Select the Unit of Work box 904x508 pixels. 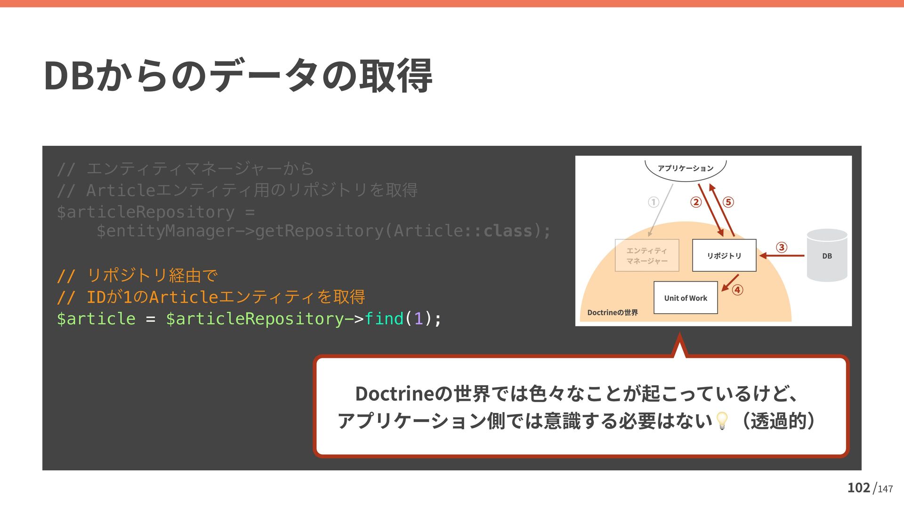[686, 298]
